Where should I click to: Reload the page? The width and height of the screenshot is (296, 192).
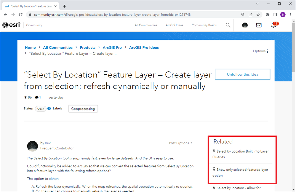coord(21,14)
